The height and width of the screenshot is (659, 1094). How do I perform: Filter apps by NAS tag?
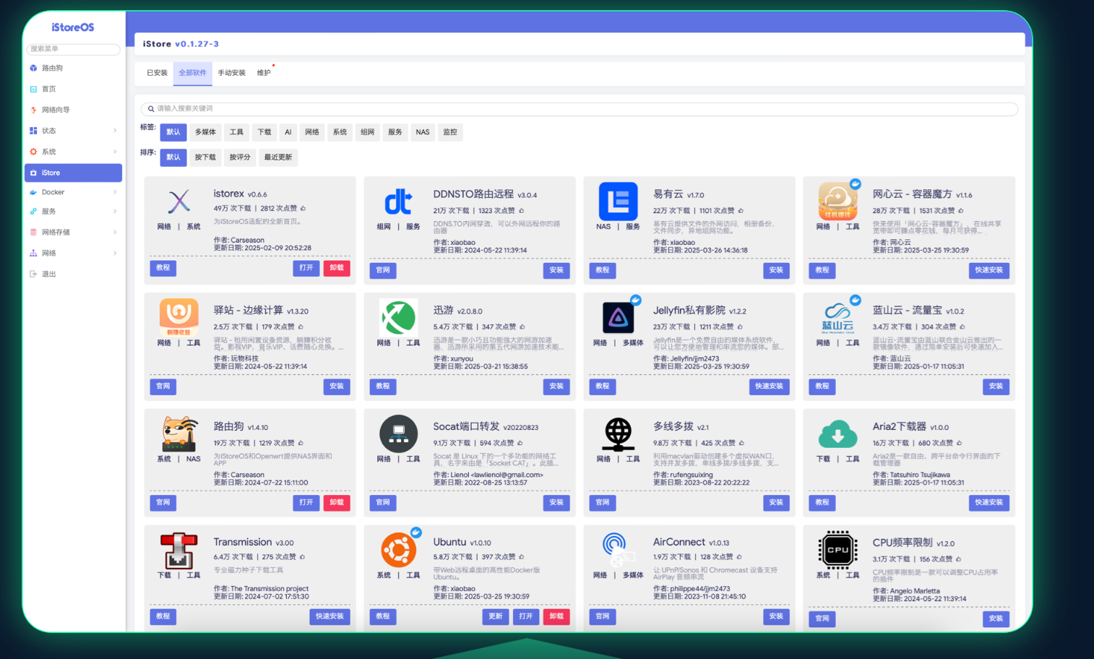tap(423, 132)
